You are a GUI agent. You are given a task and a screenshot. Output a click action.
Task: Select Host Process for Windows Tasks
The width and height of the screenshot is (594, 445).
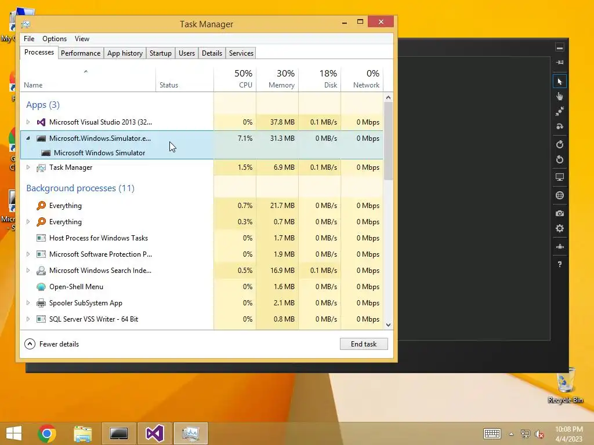point(201,238)
